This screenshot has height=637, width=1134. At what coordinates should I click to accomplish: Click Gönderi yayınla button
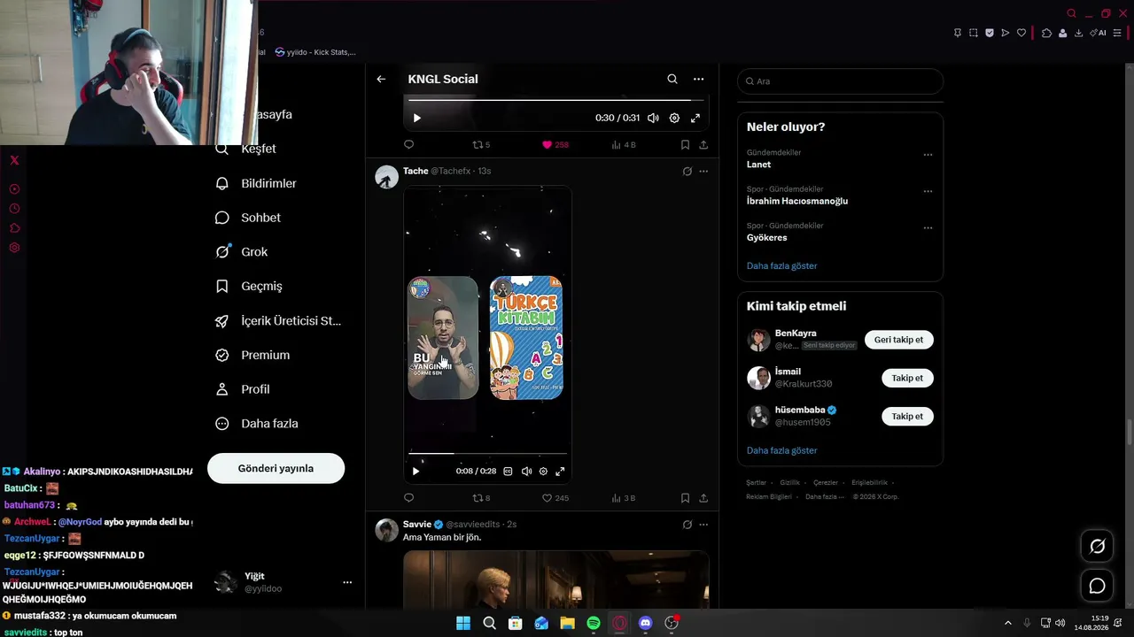coord(276,468)
